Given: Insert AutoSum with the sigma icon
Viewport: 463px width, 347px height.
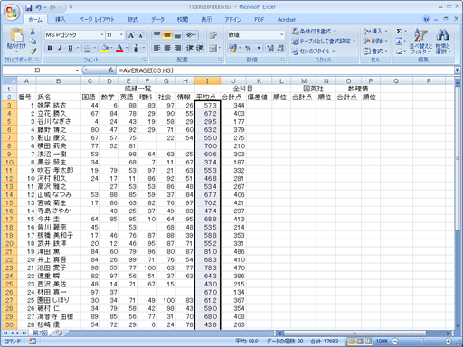Looking at the screenshot, I should pyautogui.click(x=399, y=31).
